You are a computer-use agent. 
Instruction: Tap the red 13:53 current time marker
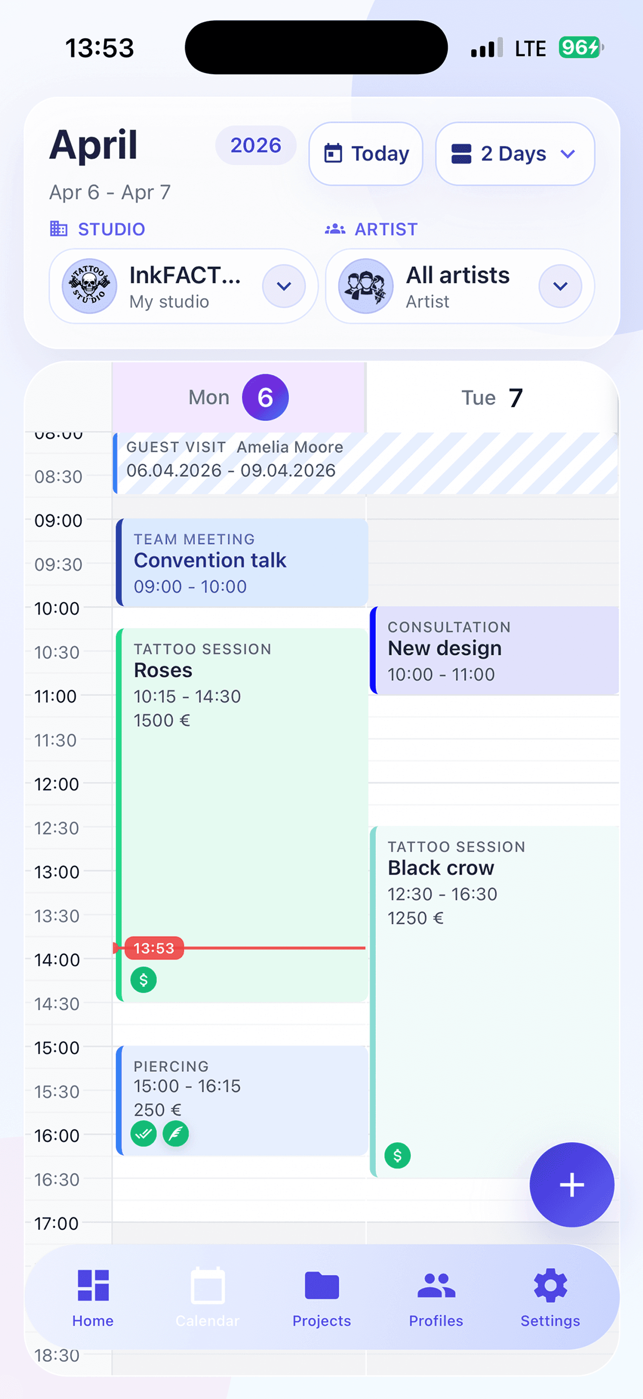click(154, 948)
